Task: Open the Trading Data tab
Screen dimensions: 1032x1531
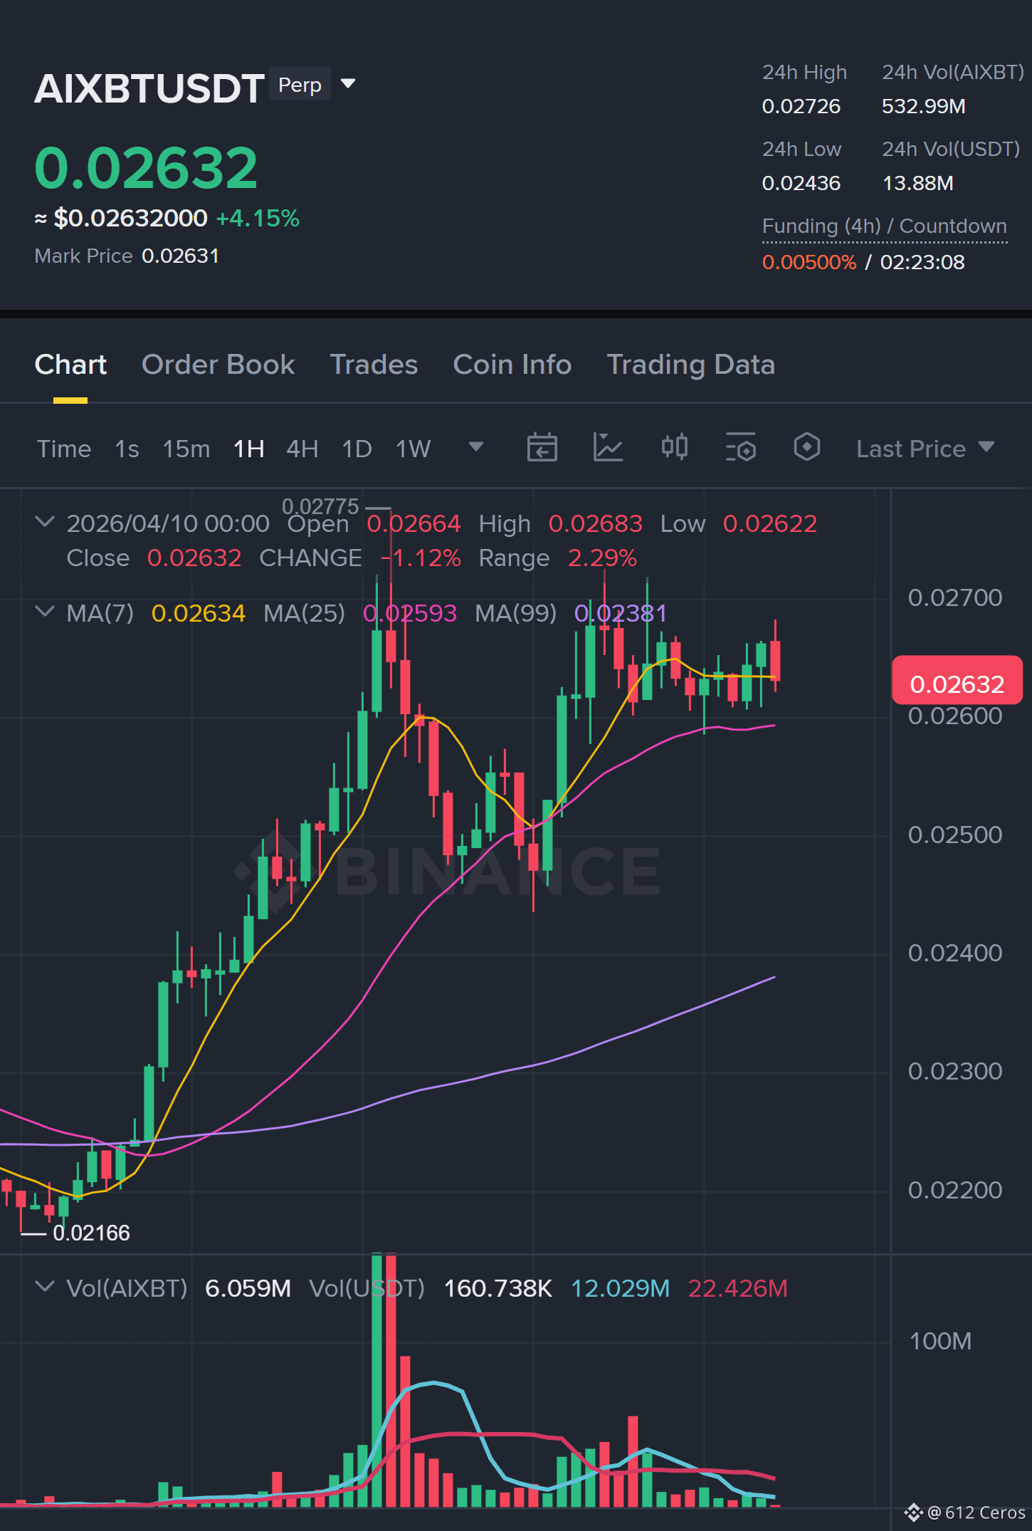Action: point(690,365)
